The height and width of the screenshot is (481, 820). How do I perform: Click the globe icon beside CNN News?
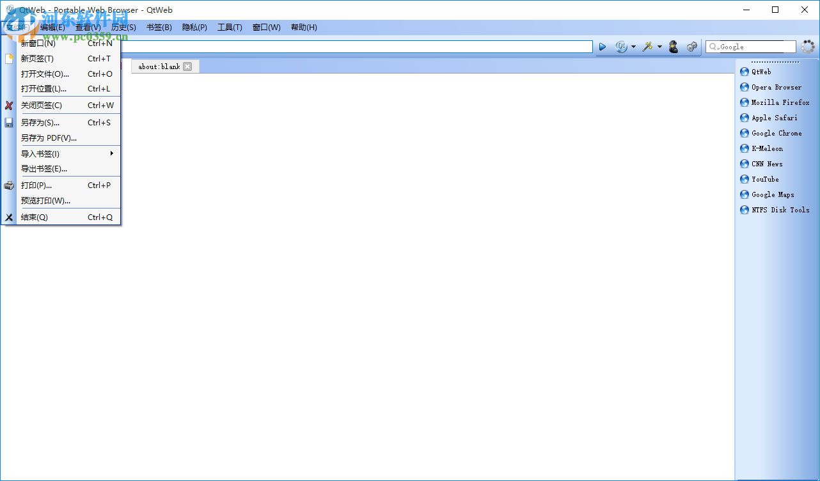tap(745, 164)
